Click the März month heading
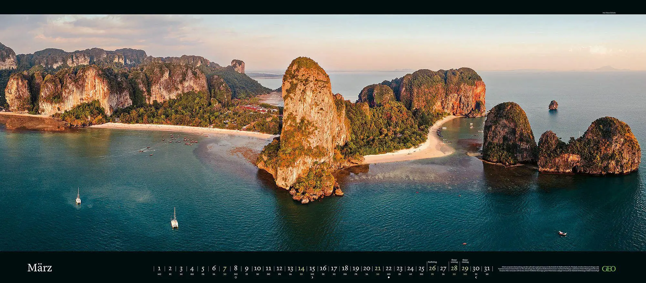The width and height of the screenshot is (646, 283). [x=40, y=268]
